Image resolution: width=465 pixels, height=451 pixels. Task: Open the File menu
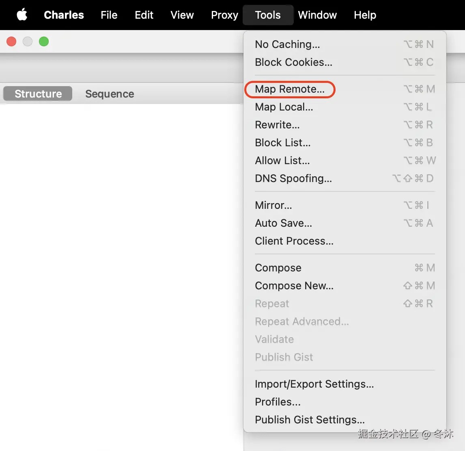tap(109, 15)
